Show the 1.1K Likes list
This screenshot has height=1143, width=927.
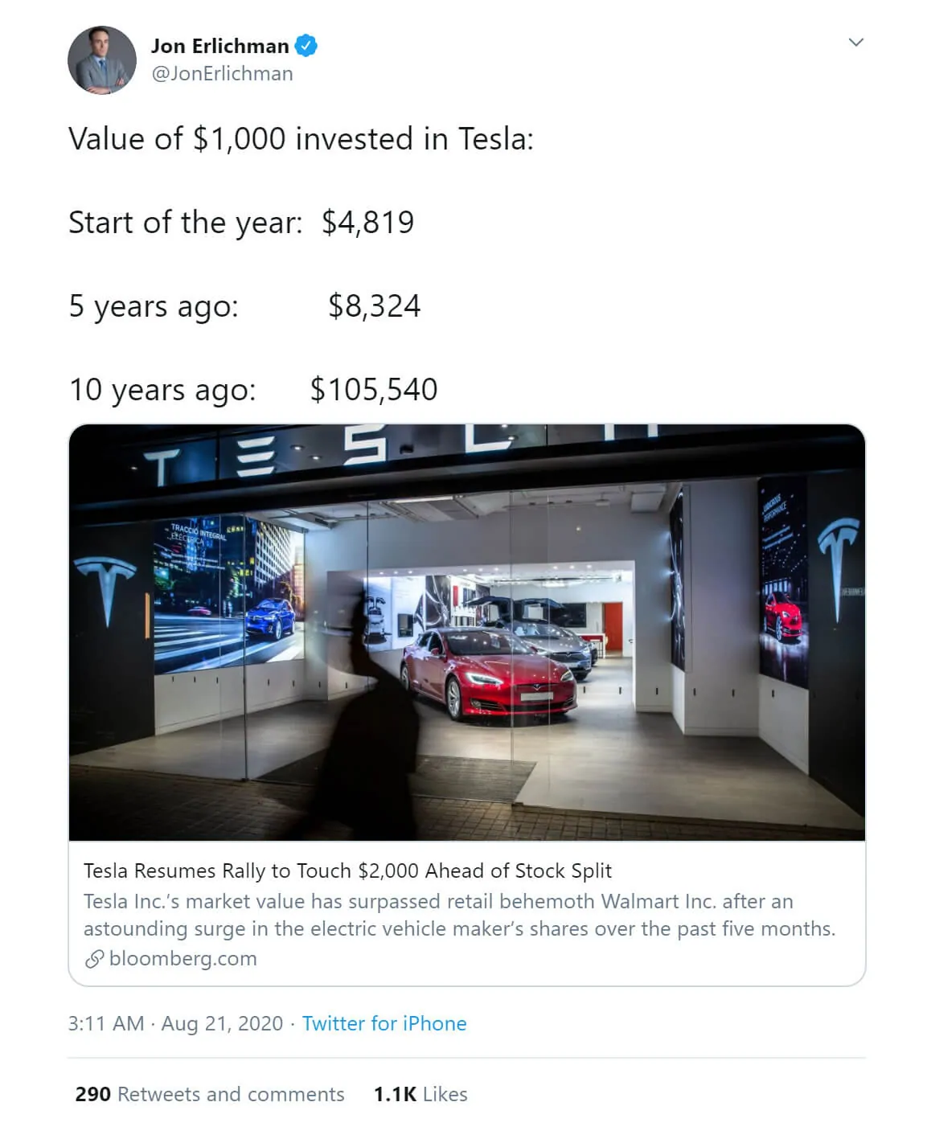[420, 1094]
